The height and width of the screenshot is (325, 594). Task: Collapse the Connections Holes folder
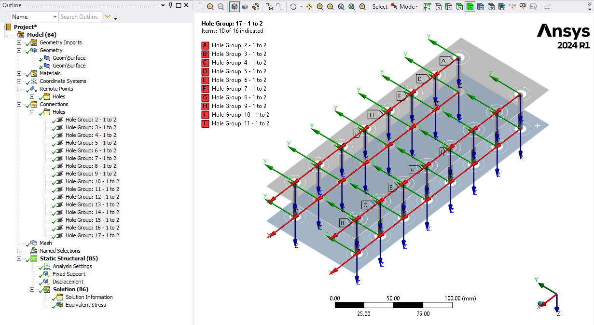[32, 112]
